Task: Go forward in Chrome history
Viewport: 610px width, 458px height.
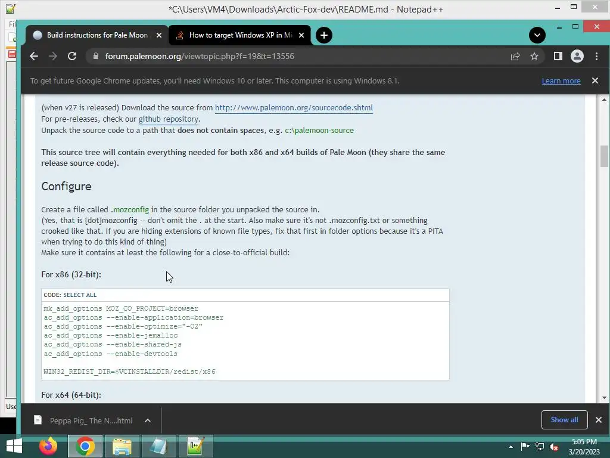Action: (53, 56)
